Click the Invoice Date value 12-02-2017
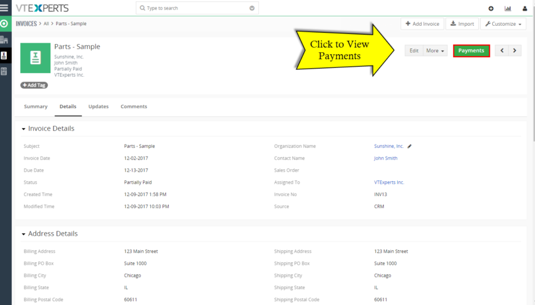The width and height of the screenshot is (535, 305). pyautogui.click(x=136, y=158)
